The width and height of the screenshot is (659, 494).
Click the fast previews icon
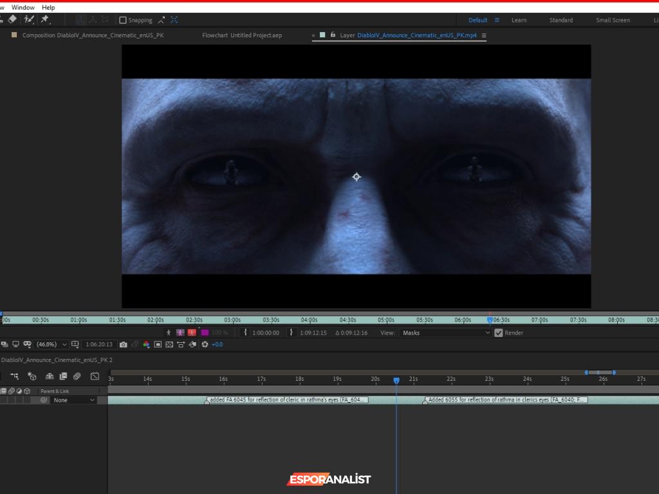tap(192, 345)
